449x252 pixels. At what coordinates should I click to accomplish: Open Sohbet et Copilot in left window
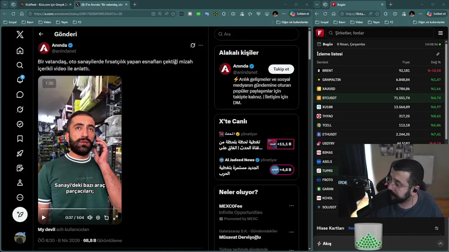(x=300, y=14)
